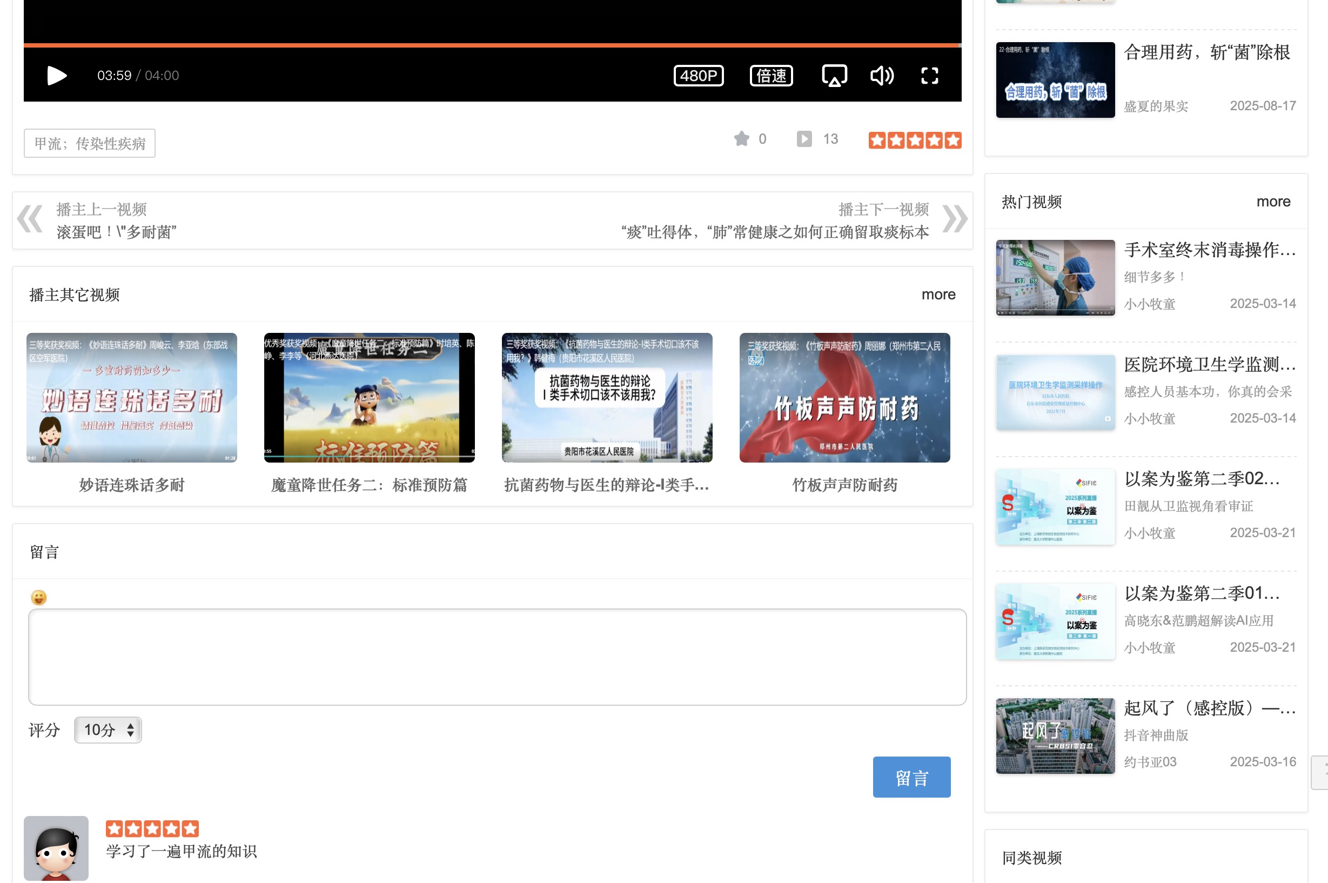Open the 480P quality selector
This screenshot has width=1328, height=883.
point(698,76)
